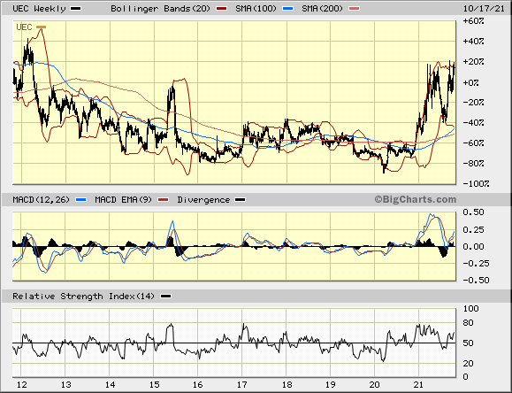Click the year '15' on time axis

154,385
